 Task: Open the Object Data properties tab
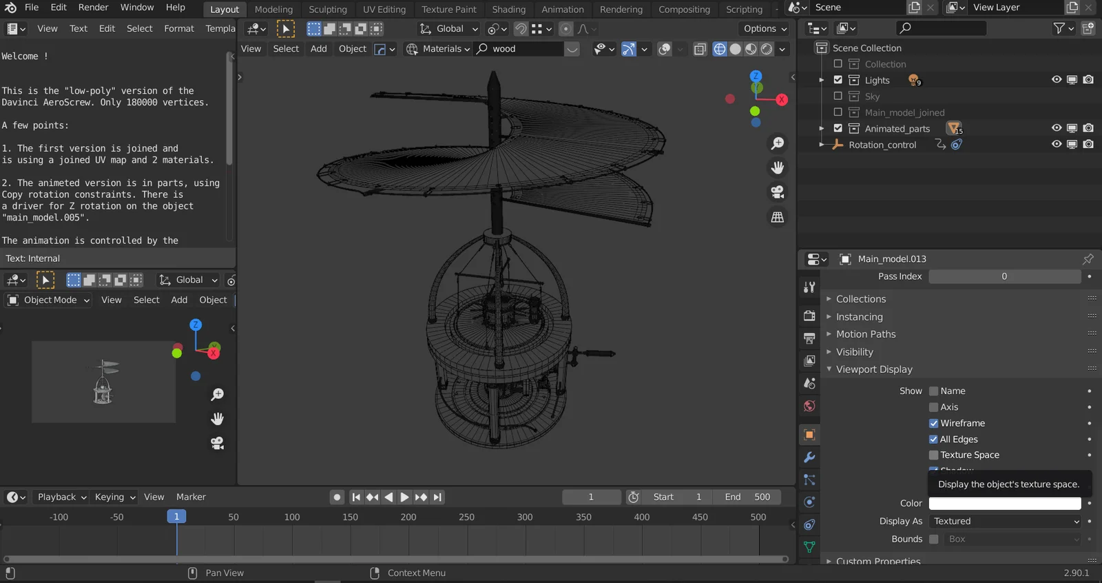pyautogui.click(x=809, y=547)
